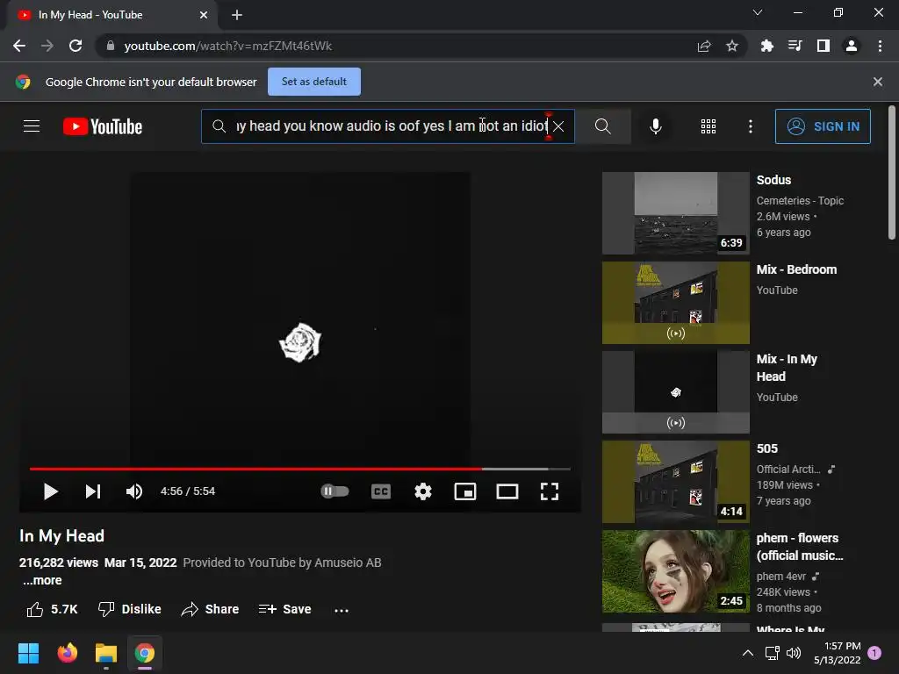Go to YouTube home via logo

coord(103,126)
